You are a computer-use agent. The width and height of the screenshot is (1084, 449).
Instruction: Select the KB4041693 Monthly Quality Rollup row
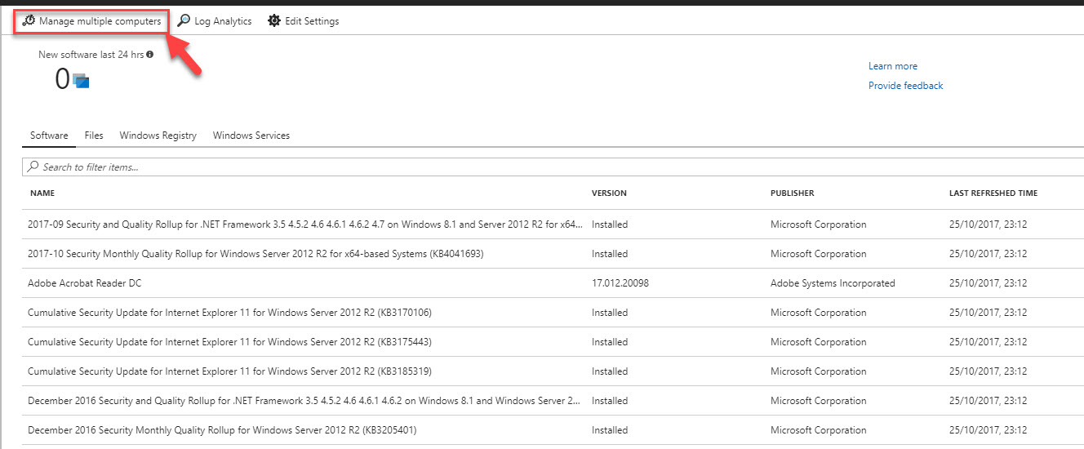tap(553, 254)
